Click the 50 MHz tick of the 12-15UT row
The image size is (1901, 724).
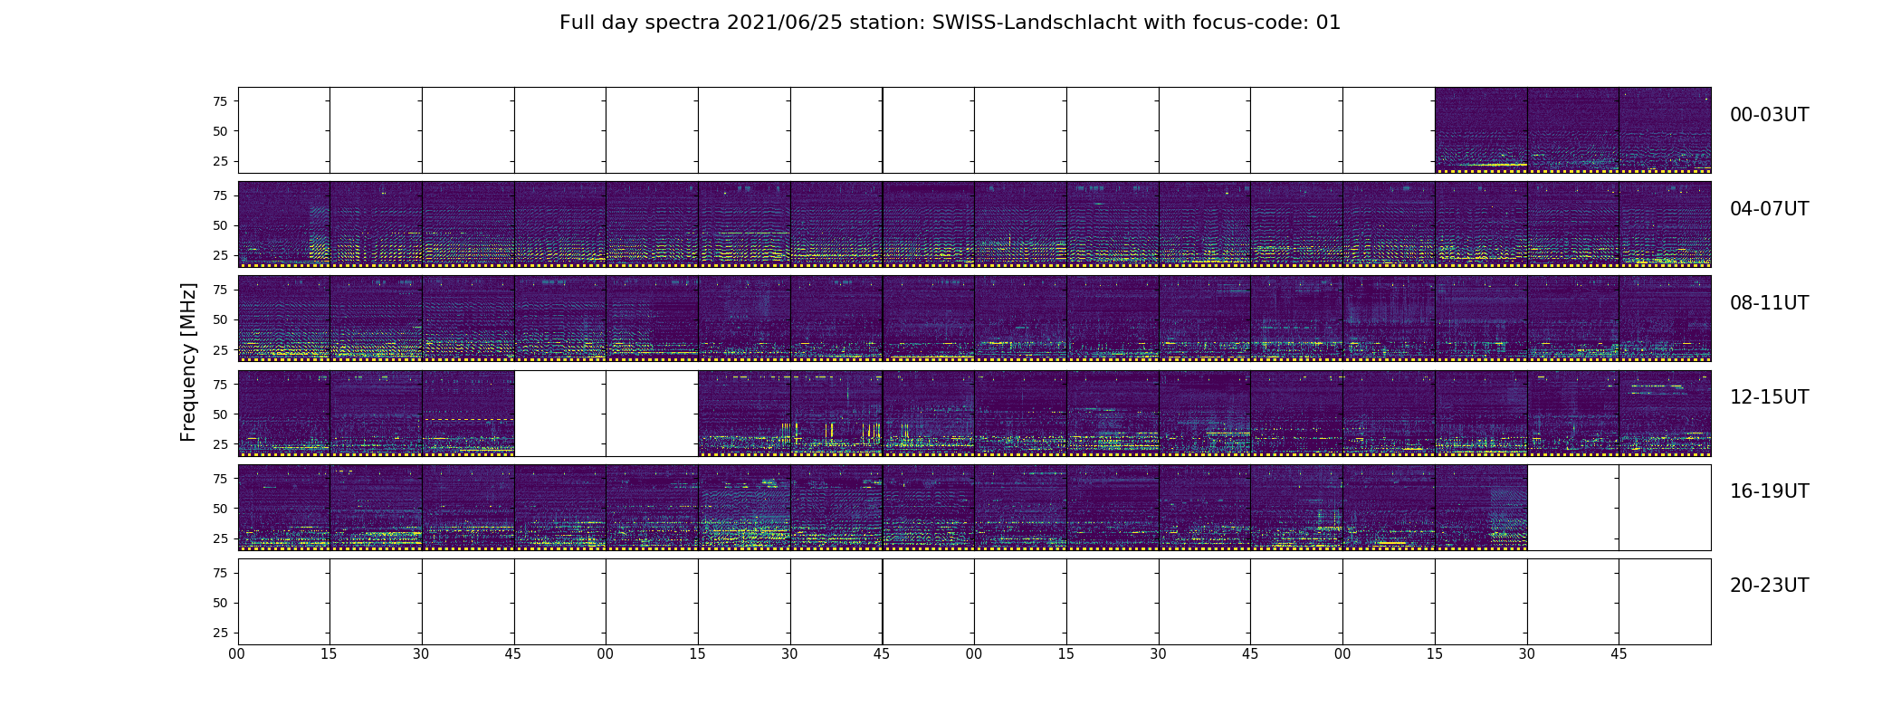point(220,414)
